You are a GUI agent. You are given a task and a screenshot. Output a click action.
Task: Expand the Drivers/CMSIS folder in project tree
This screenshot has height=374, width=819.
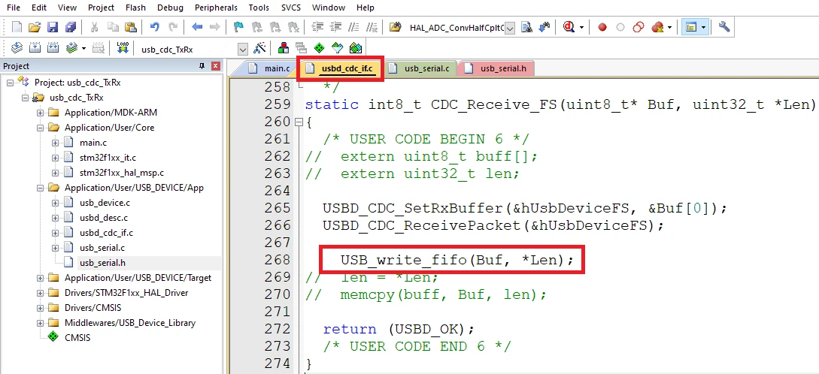(x=41, y=308)
